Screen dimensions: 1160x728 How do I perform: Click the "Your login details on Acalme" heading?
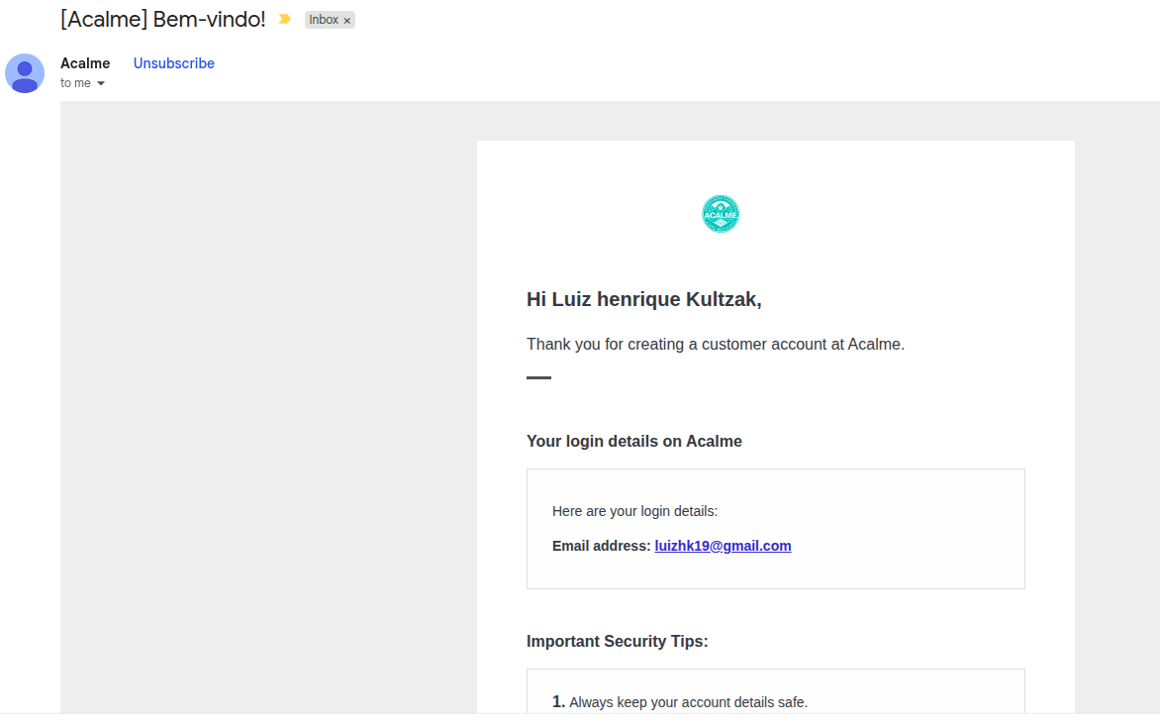634,442
